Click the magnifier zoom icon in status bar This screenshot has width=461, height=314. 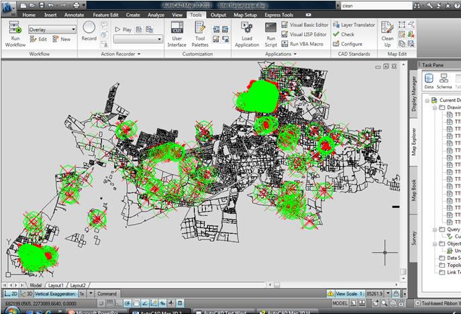385,303
